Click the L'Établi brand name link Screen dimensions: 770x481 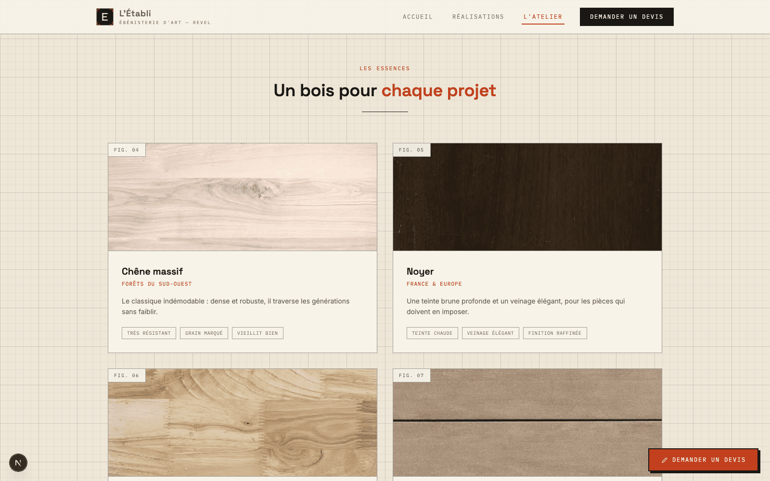[135, 13]
